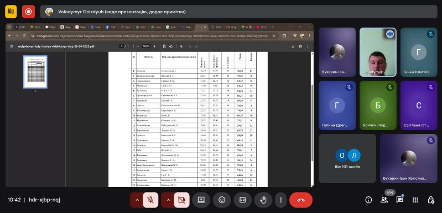Image resolution: width=442 pixels, height=213 pixels.
Task: Expand audio settings arrow beside microphone
Action: [137, 200]
